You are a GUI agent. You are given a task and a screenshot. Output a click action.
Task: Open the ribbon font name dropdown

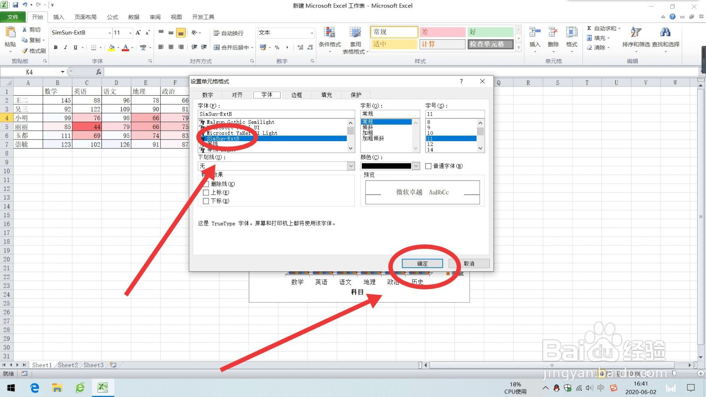110,33
